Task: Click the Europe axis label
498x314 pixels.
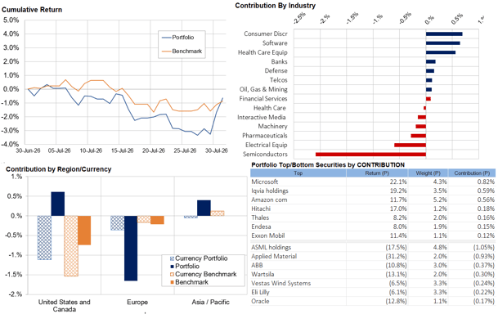Action: [x=137, y=303]
